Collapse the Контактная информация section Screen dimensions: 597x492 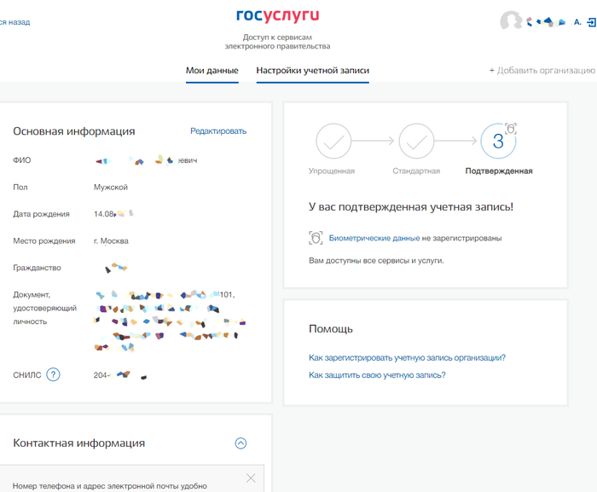241,443
